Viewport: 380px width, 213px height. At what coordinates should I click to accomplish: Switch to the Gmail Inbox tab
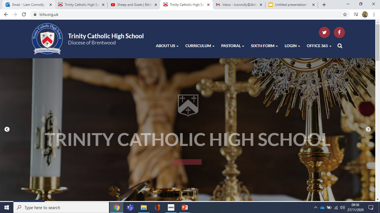(239, 5)
